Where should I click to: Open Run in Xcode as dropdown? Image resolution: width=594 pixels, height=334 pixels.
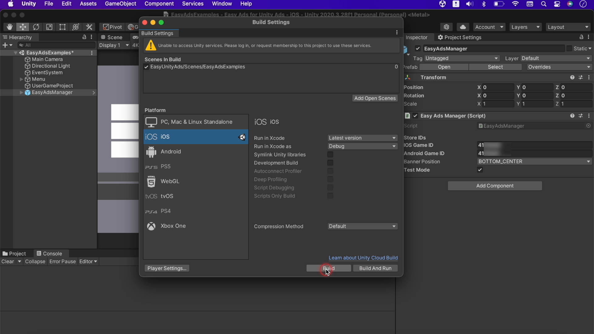[362, 146]
